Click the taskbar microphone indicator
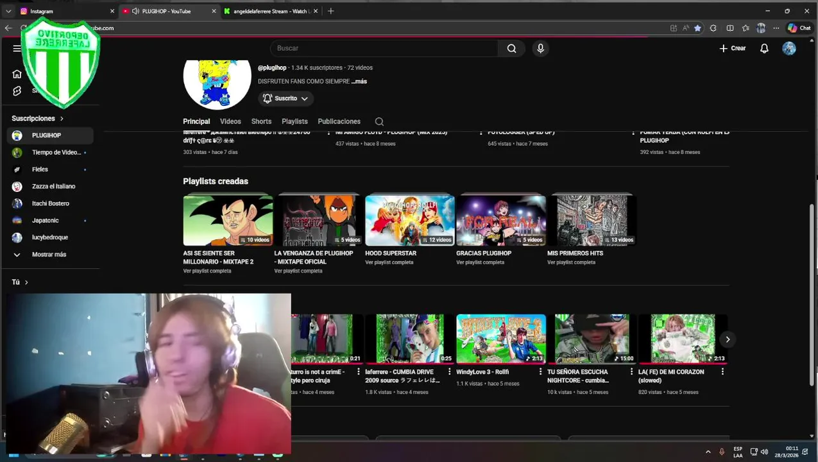 [722, 452]
